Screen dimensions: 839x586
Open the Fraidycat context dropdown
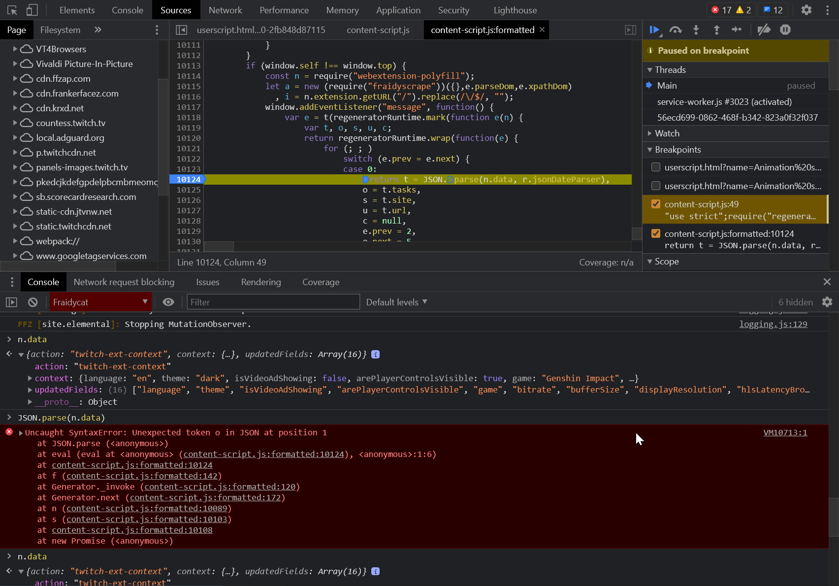point(100,302)
